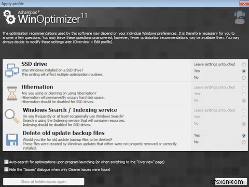Choose Leave settings untouched for SSD drive

[244, 64]
